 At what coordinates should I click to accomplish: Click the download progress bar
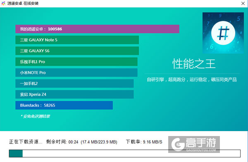pos(125,153)
